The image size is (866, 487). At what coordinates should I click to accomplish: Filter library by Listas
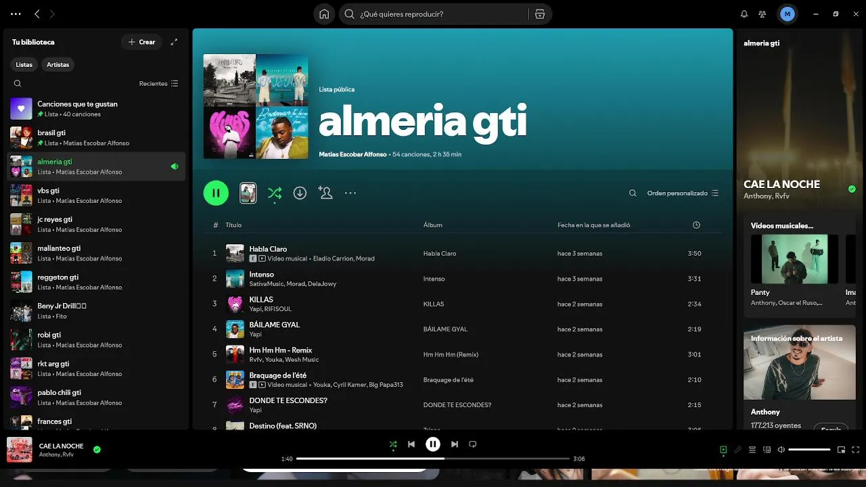point(24,64)
